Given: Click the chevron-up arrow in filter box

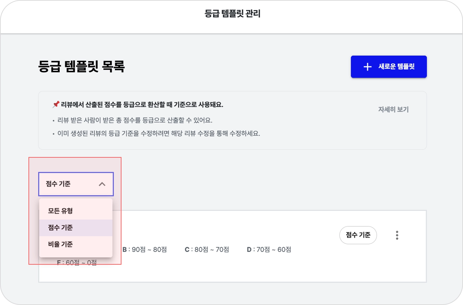Looking at the screenshot, I should tap(102, 184).
